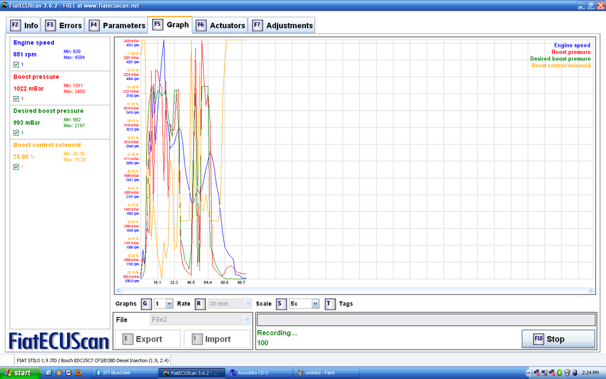Stop the recording with F10 Stop
Viewport: 606px width, 379px height.
click(558, 339)
